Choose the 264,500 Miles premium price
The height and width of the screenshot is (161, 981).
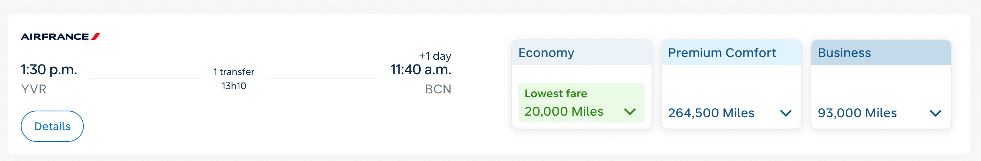pyautogui.click(x=711, y=113)
